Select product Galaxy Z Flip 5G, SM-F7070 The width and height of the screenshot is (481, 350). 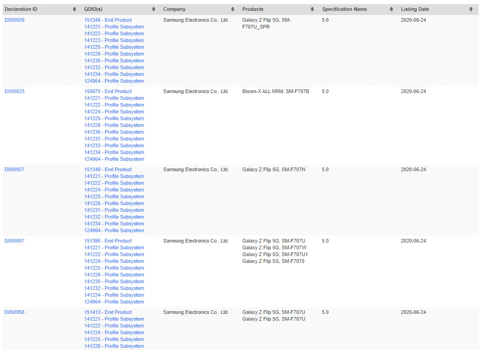coord(274,261)
